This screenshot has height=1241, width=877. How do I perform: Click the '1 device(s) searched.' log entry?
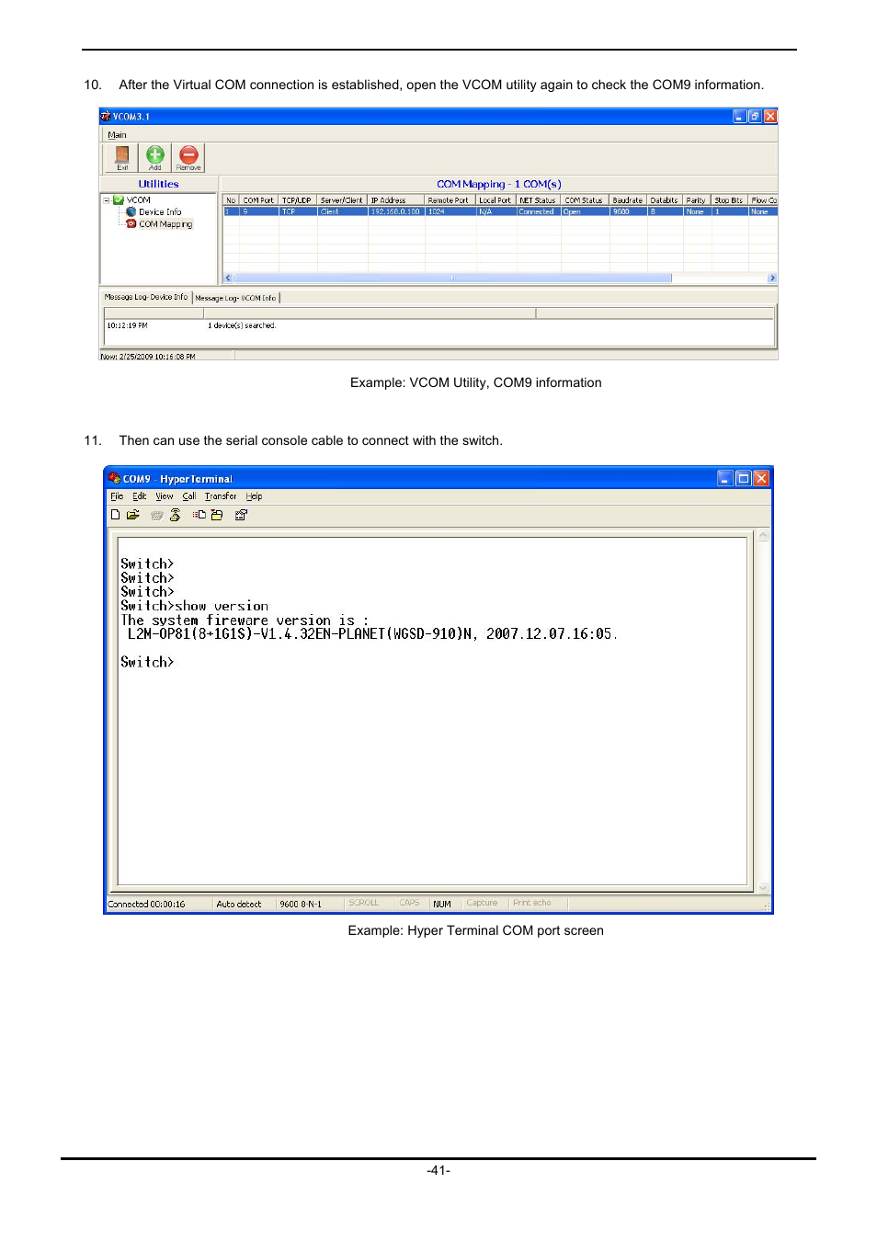(242, 325)
